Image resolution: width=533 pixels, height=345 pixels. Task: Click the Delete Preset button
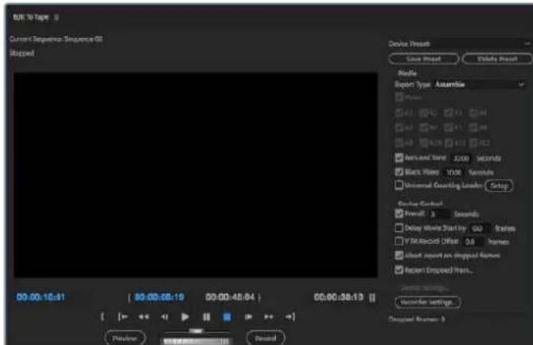(x=497, y=59)
